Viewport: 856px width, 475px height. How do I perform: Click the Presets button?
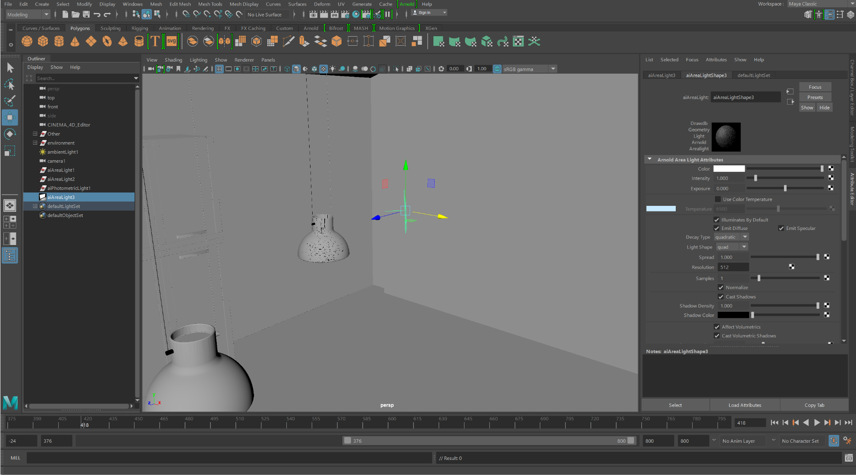click(x=815, y=97)
